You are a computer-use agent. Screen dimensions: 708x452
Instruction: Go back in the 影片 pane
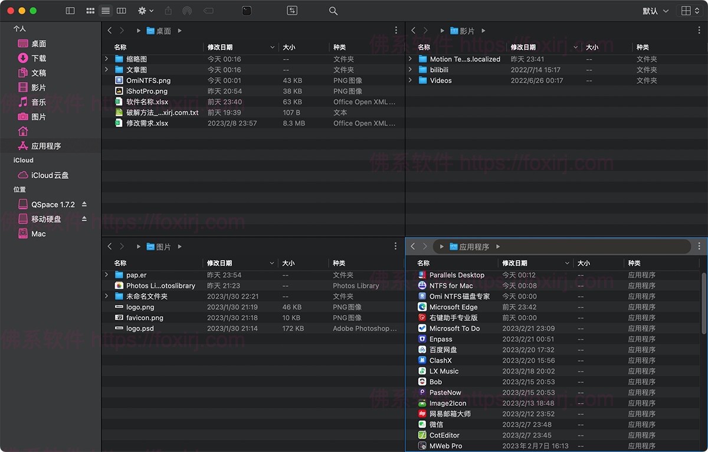(413, 30)
